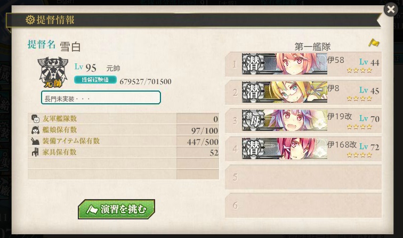Click empty fleet slot 6
This screenshot has width=403, height=238.
tap(303, 206)
